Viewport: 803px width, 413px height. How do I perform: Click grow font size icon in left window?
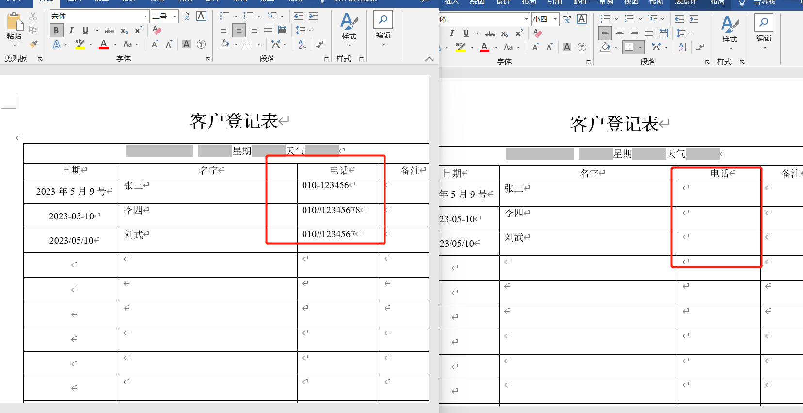[x=155, y=44]
